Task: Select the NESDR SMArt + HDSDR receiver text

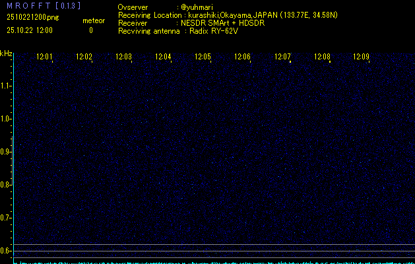Action: point(228,23)
